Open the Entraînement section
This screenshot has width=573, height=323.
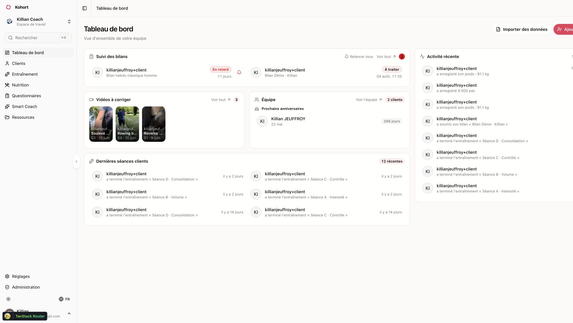pos(38,74)
